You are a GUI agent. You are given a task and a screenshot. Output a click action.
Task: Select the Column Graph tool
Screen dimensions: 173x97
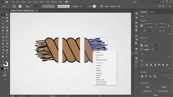coord(7,50)
